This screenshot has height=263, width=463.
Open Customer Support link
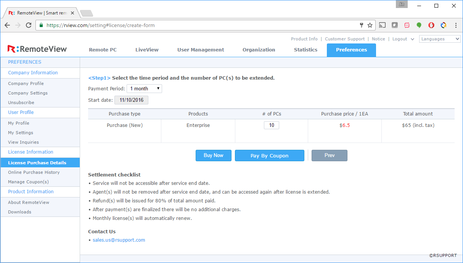click(345, 39)
